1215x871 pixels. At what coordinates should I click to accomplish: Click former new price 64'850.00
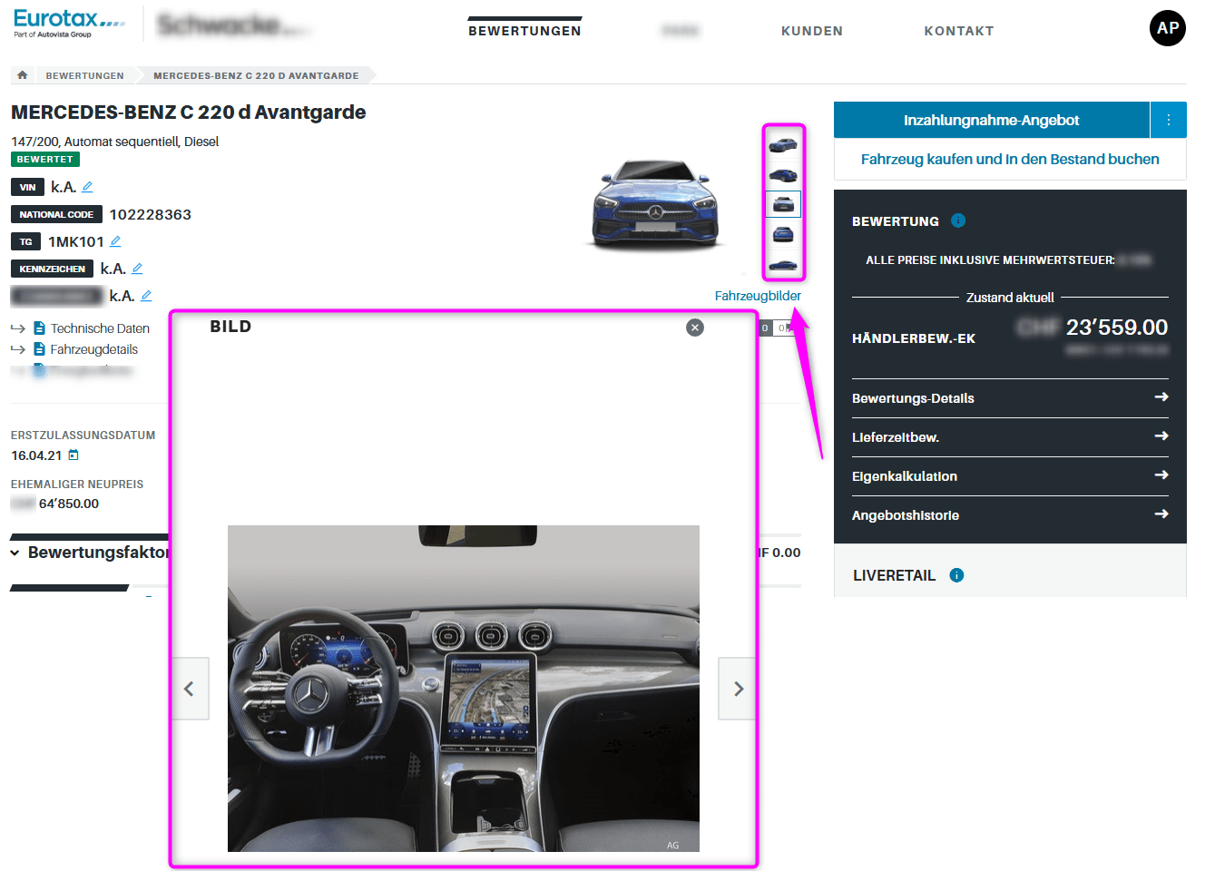point(69,504)
